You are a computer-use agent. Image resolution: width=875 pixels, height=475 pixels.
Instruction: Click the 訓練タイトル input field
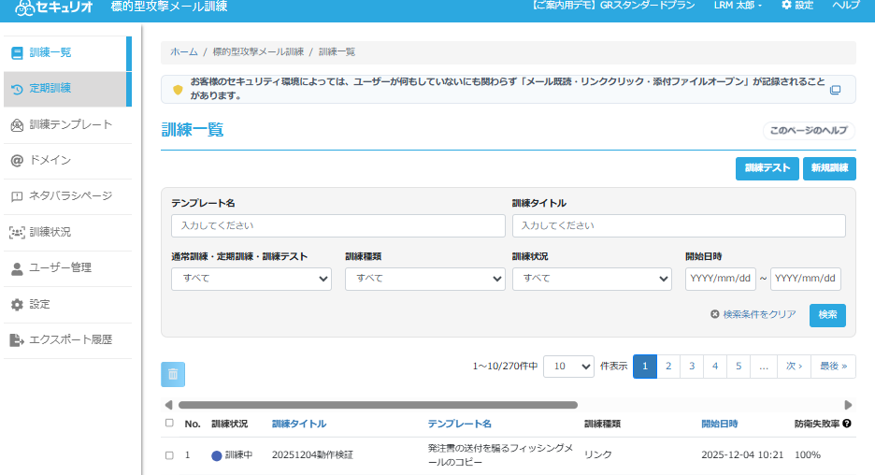click(679, 225)
